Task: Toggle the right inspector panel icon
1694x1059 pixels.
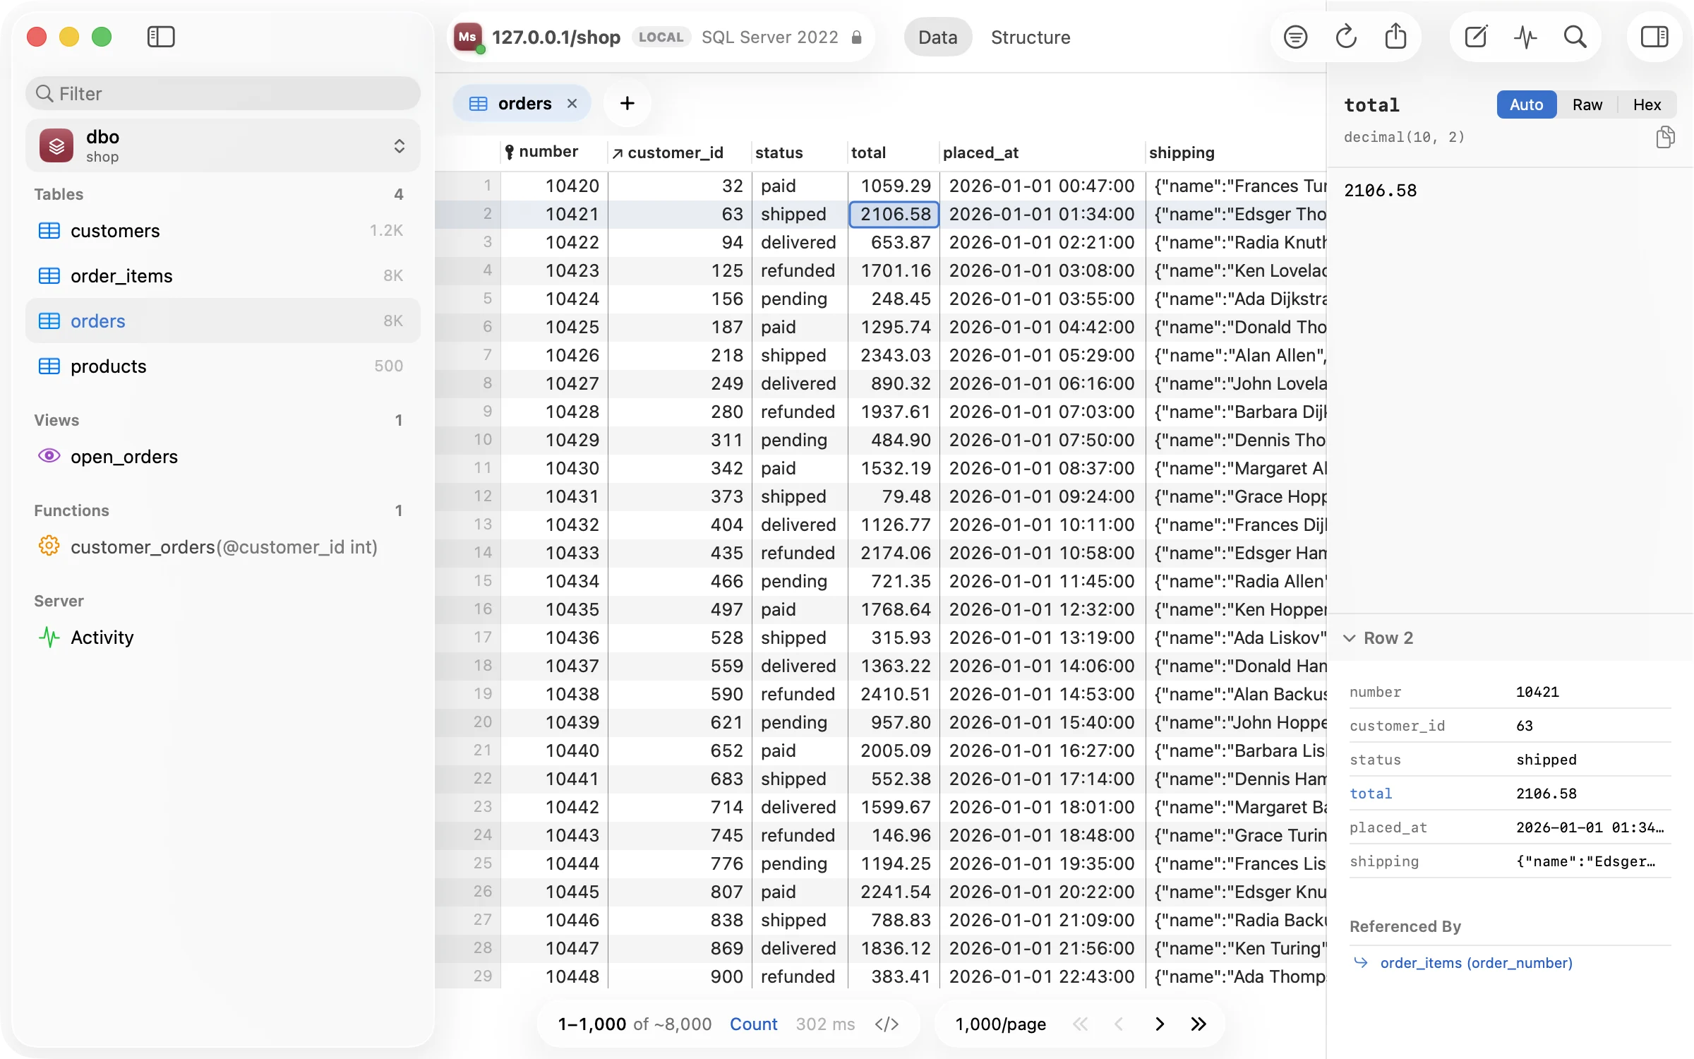Action: 1654,37
